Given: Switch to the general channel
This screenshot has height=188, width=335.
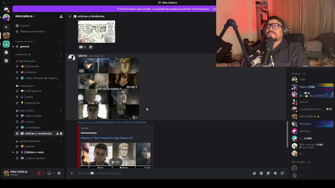Looking at the screenshot, I should (39, 46).
